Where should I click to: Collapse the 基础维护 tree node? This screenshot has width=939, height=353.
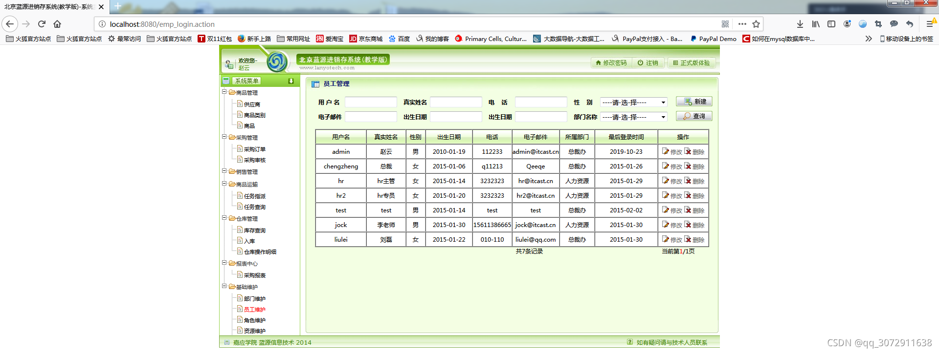coord(224,286)
